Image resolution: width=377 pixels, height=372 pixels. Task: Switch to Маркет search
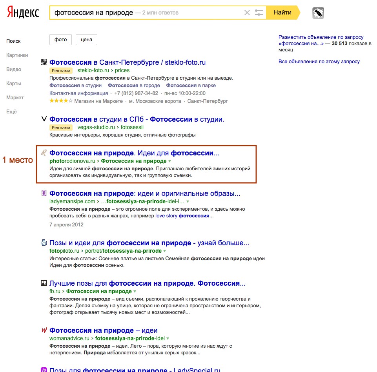point(15,97)
